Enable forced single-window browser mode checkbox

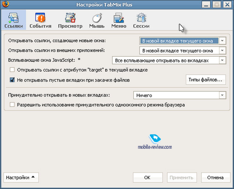[12, 104]
